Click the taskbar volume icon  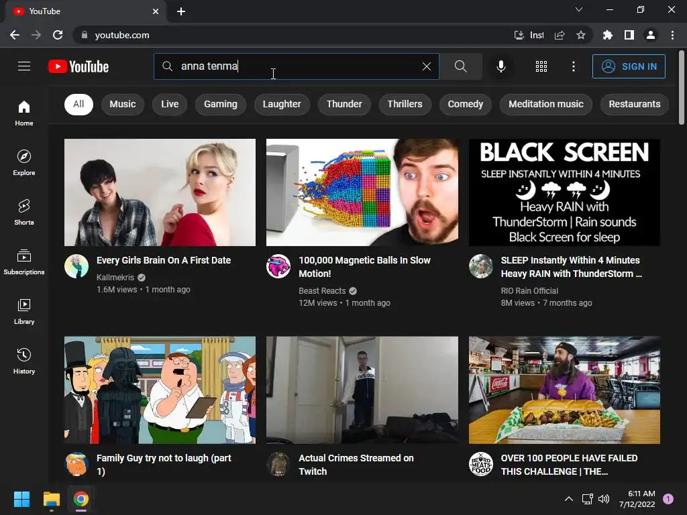[604, 499]
